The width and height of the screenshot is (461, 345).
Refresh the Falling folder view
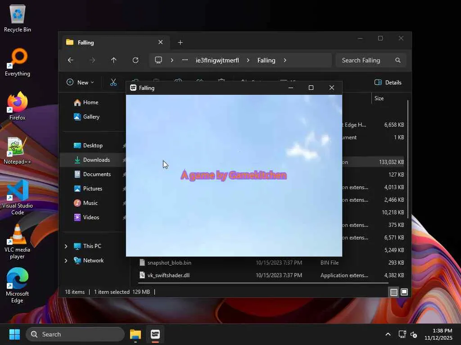(136, 60)
